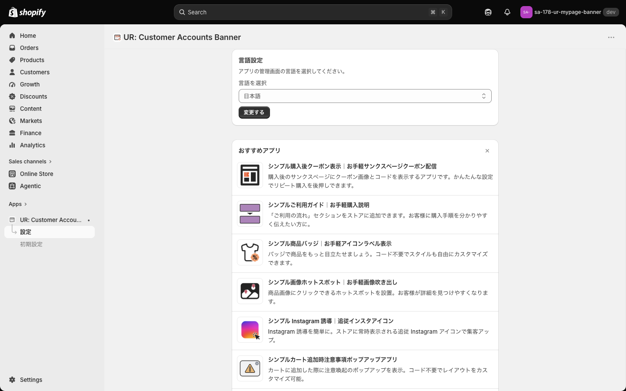Focus the Search field
This screenshot has width=626, height=391.
coord(313,12)
